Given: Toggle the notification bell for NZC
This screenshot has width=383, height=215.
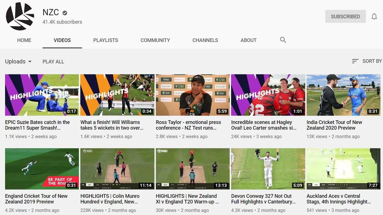Looking at the screenshot, I should (374, 17).
